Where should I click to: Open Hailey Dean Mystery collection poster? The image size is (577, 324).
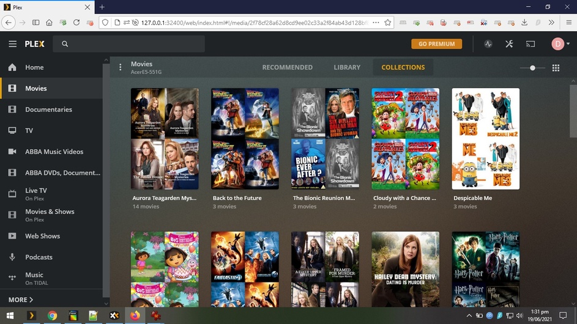(405, 269)
